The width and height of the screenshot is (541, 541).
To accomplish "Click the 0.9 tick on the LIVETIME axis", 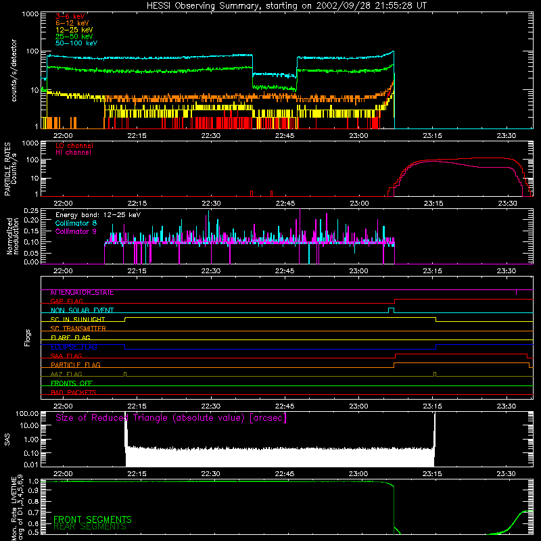I will 33,490.
